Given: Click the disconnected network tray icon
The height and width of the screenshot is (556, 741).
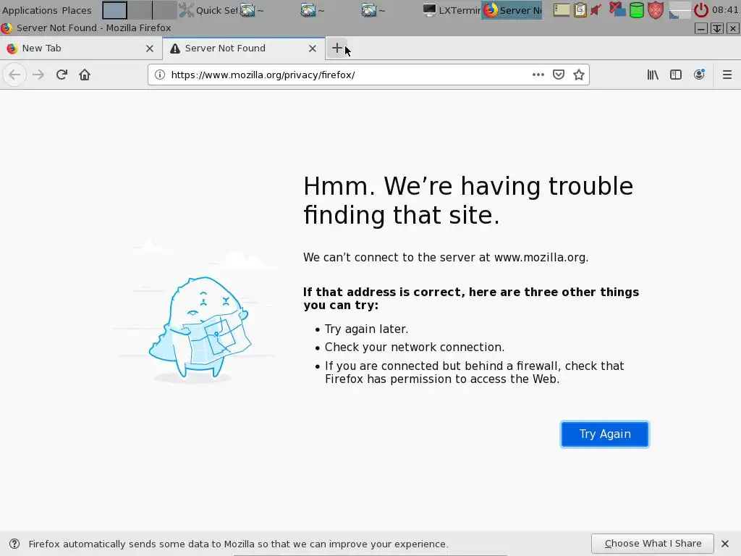Looking at the screenshot, I should [x=617, y=9].
